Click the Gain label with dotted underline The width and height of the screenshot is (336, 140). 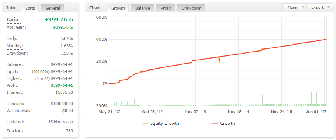[x=14, y=20]
